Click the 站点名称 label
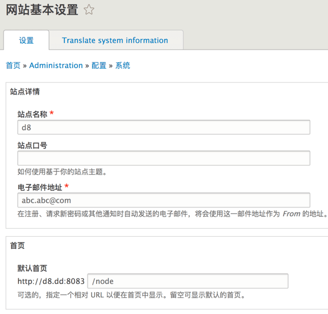 tap(32, 115)
